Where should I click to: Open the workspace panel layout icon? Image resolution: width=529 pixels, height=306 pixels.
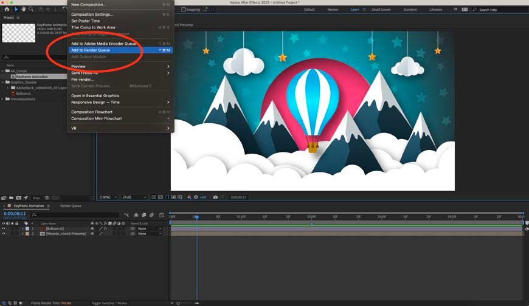click(465, 10)
